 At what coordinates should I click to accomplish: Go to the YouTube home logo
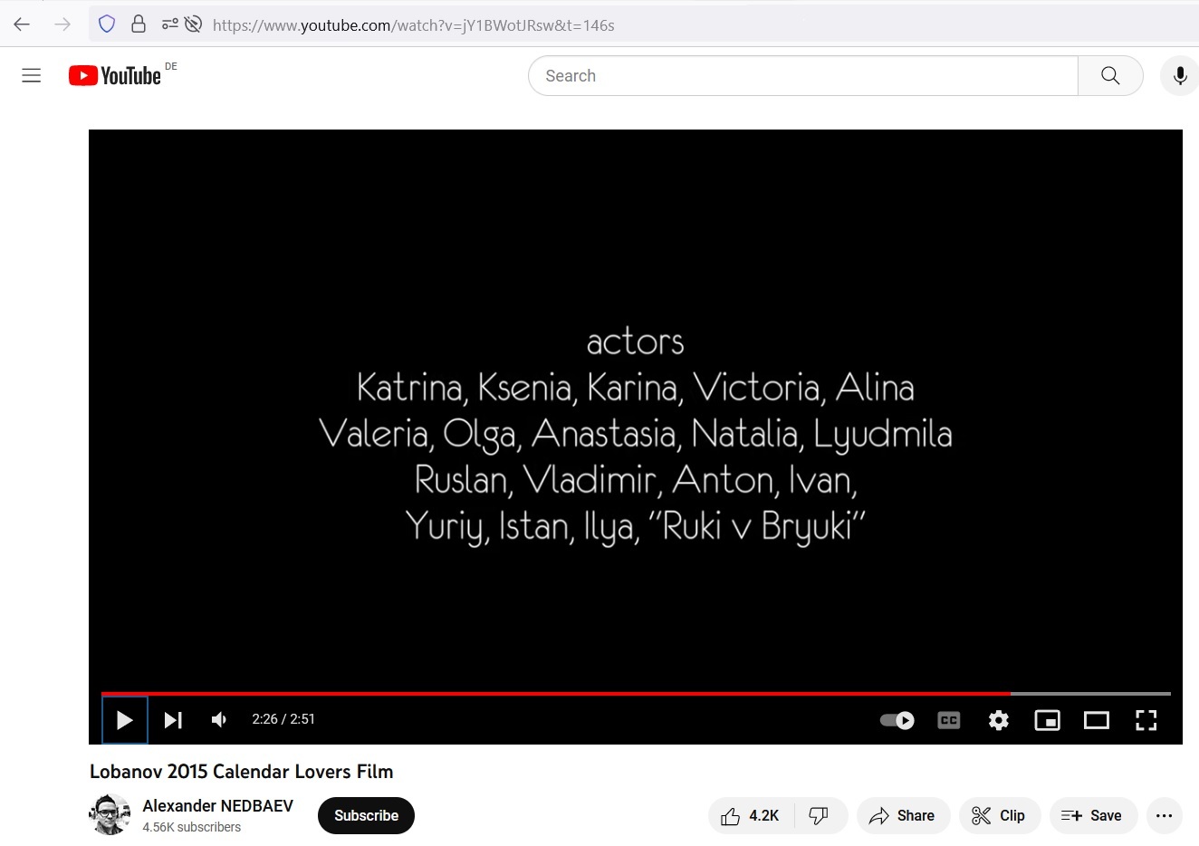(x=115, y=75)
